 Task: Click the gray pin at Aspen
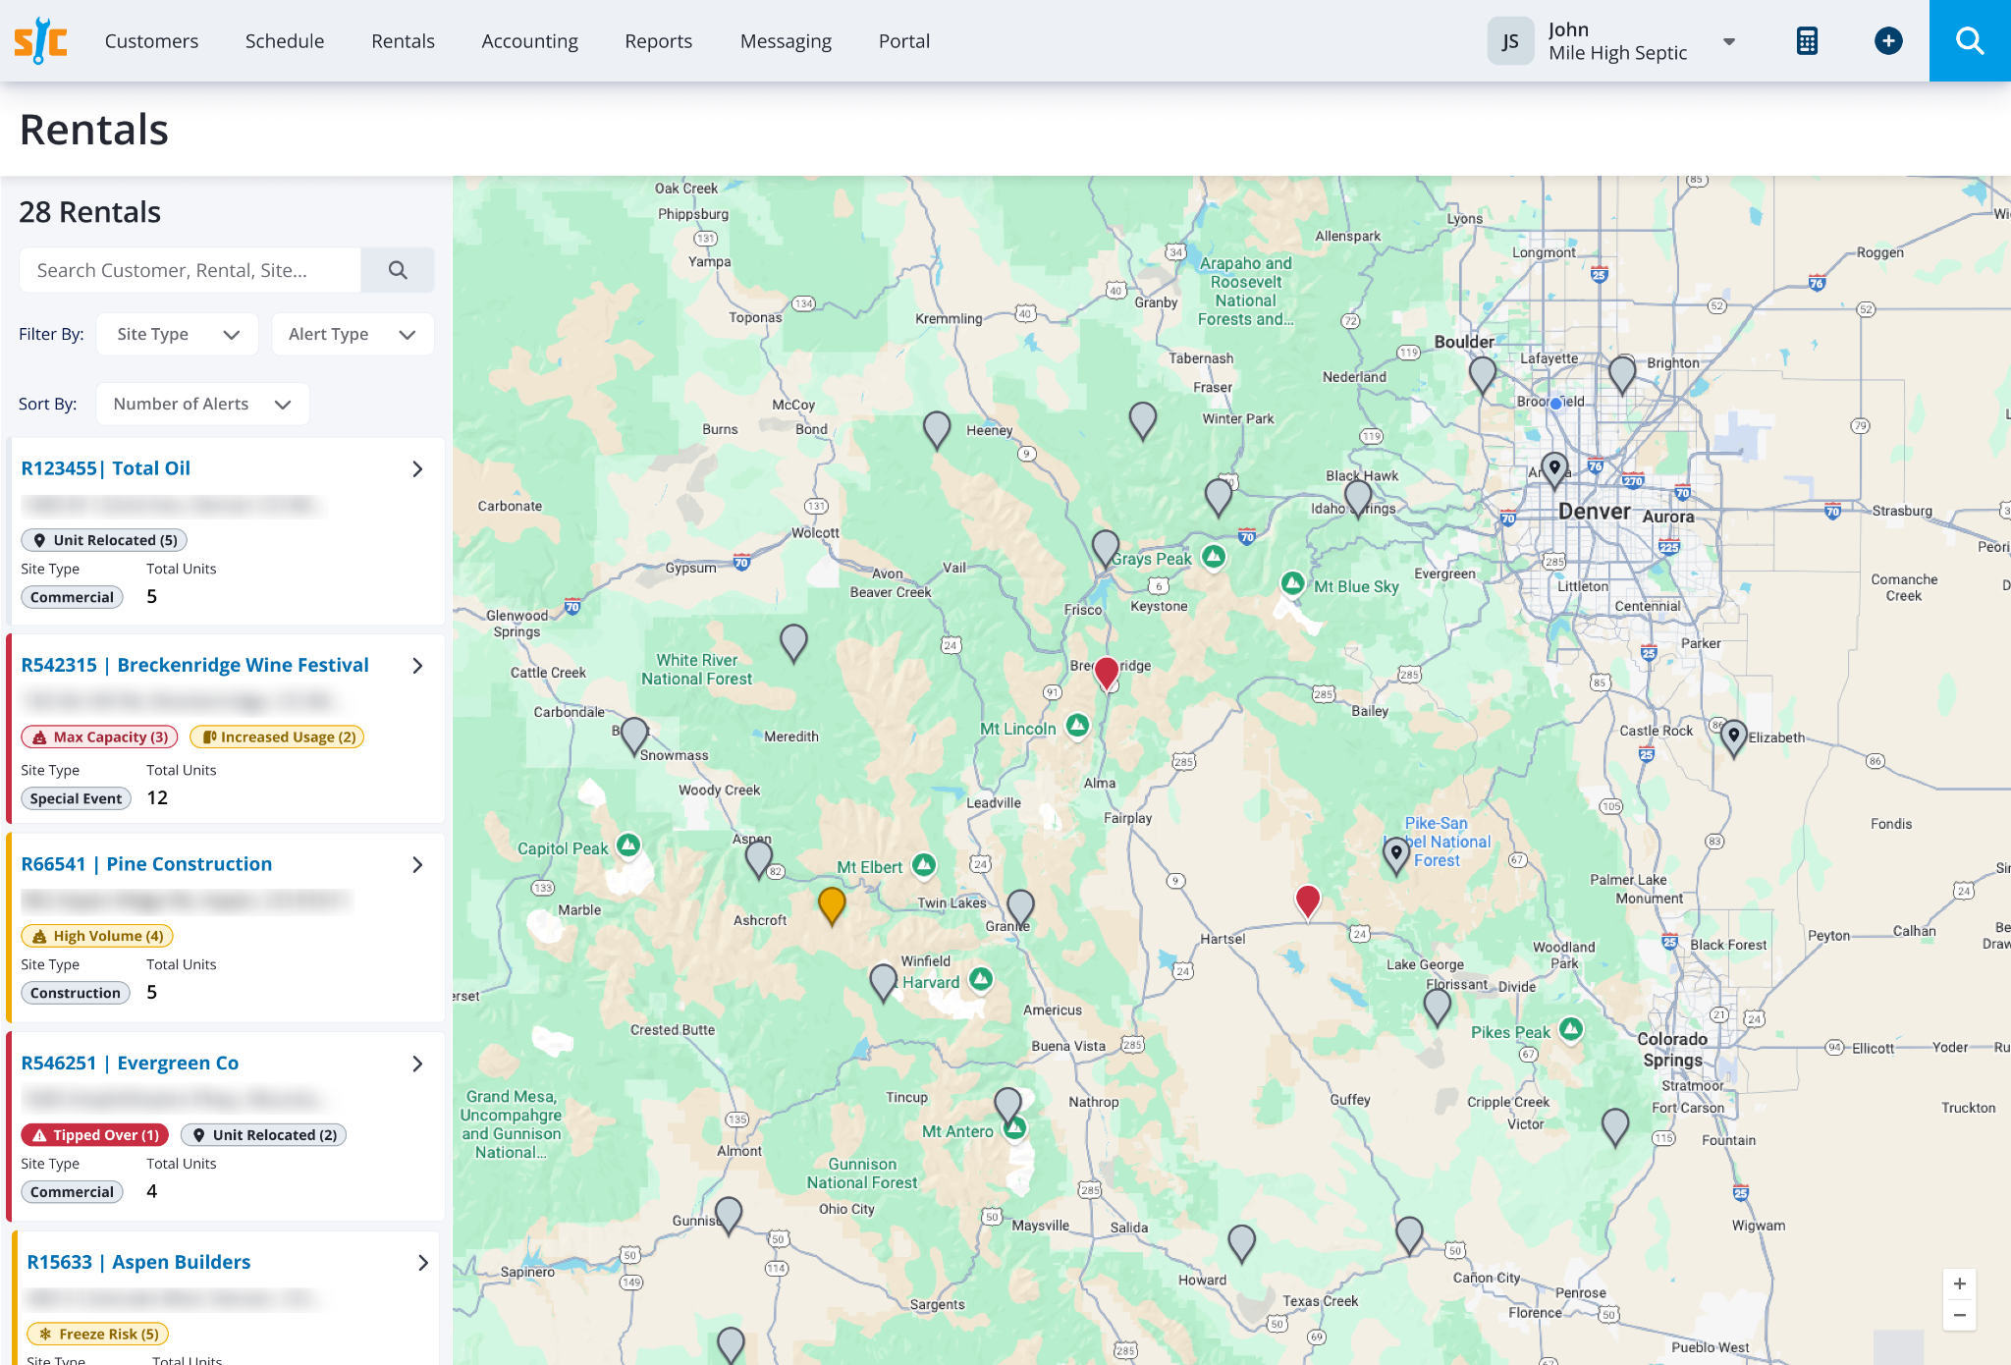[x=758, y=858]
